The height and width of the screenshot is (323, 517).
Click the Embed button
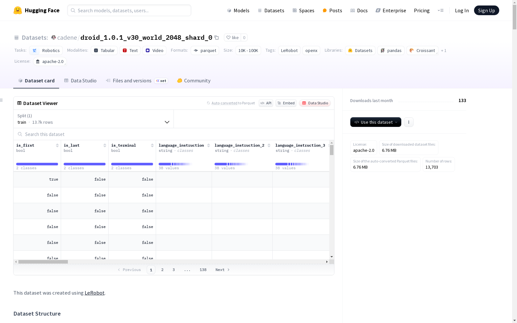click(x=286, y=103)
